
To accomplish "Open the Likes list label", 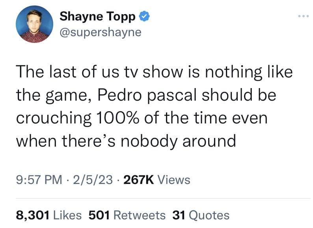I will pyautogui.click(x=67, y=215).
